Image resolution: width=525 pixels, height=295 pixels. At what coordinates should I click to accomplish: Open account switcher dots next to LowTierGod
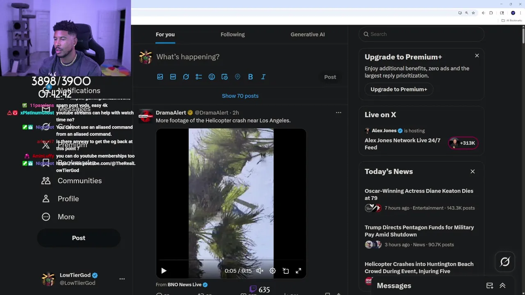pyautogui.click(x=122, y=279)
